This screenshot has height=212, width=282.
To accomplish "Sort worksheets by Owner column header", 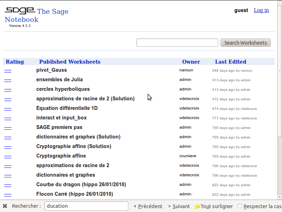I will [x=191, y=62].
